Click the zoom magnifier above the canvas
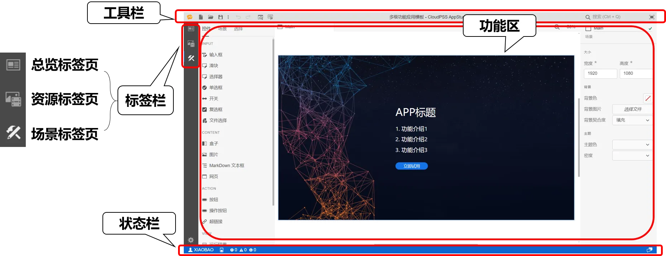The height and width of the screenshot is (256, 666). [557, 27]
